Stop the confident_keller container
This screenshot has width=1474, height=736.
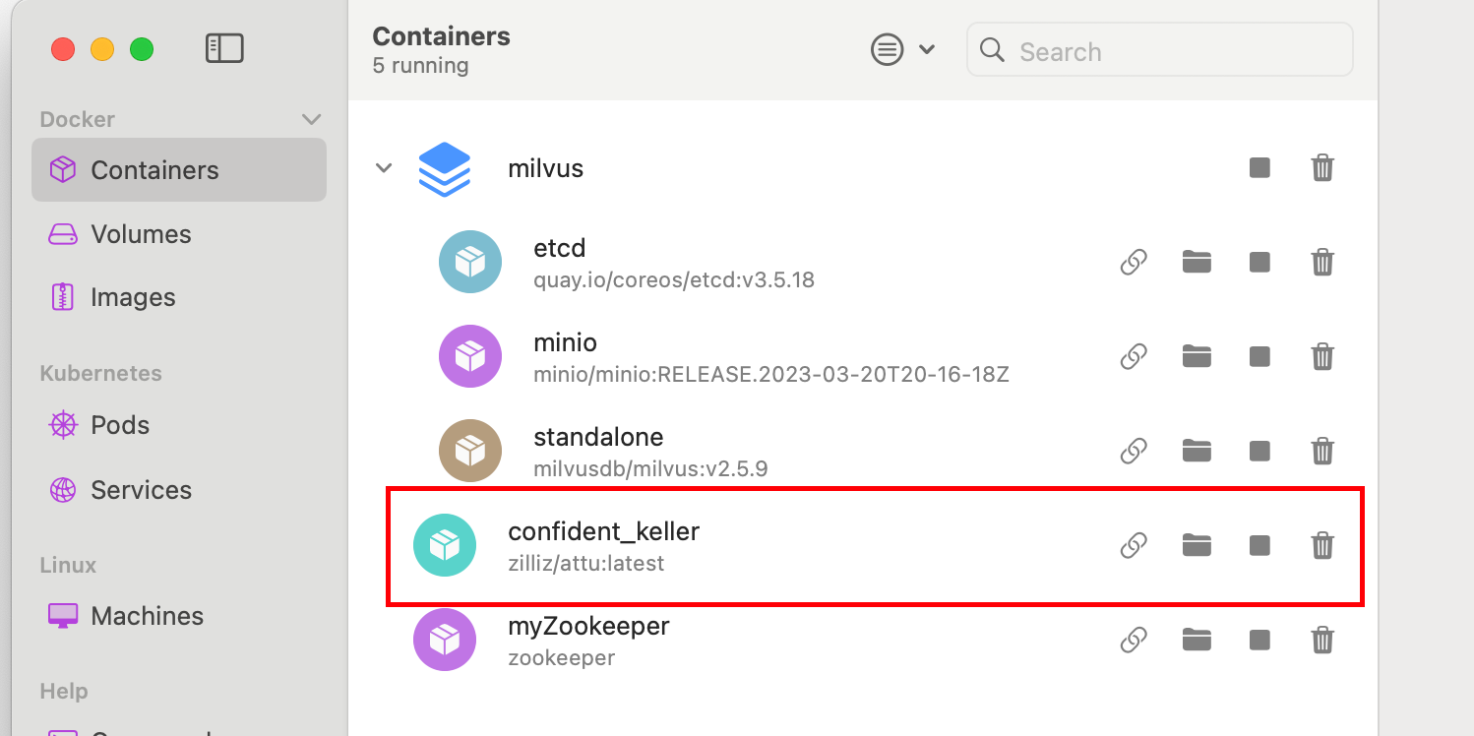click(1259, 546)
